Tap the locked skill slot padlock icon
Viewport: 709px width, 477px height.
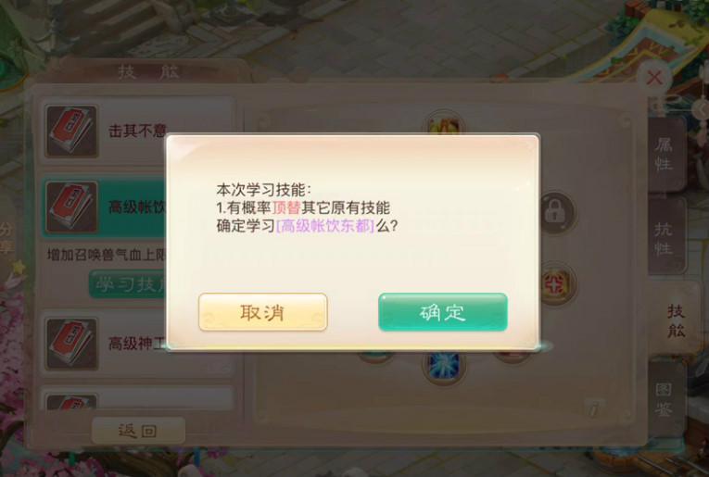(556, 212)
